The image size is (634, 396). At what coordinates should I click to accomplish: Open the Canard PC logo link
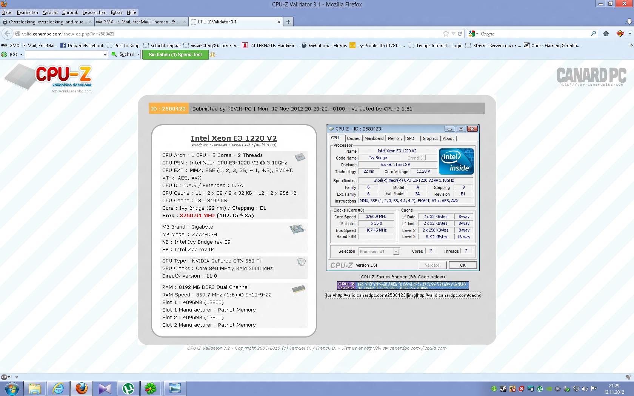pyautogui.click(x=591, y=77)
